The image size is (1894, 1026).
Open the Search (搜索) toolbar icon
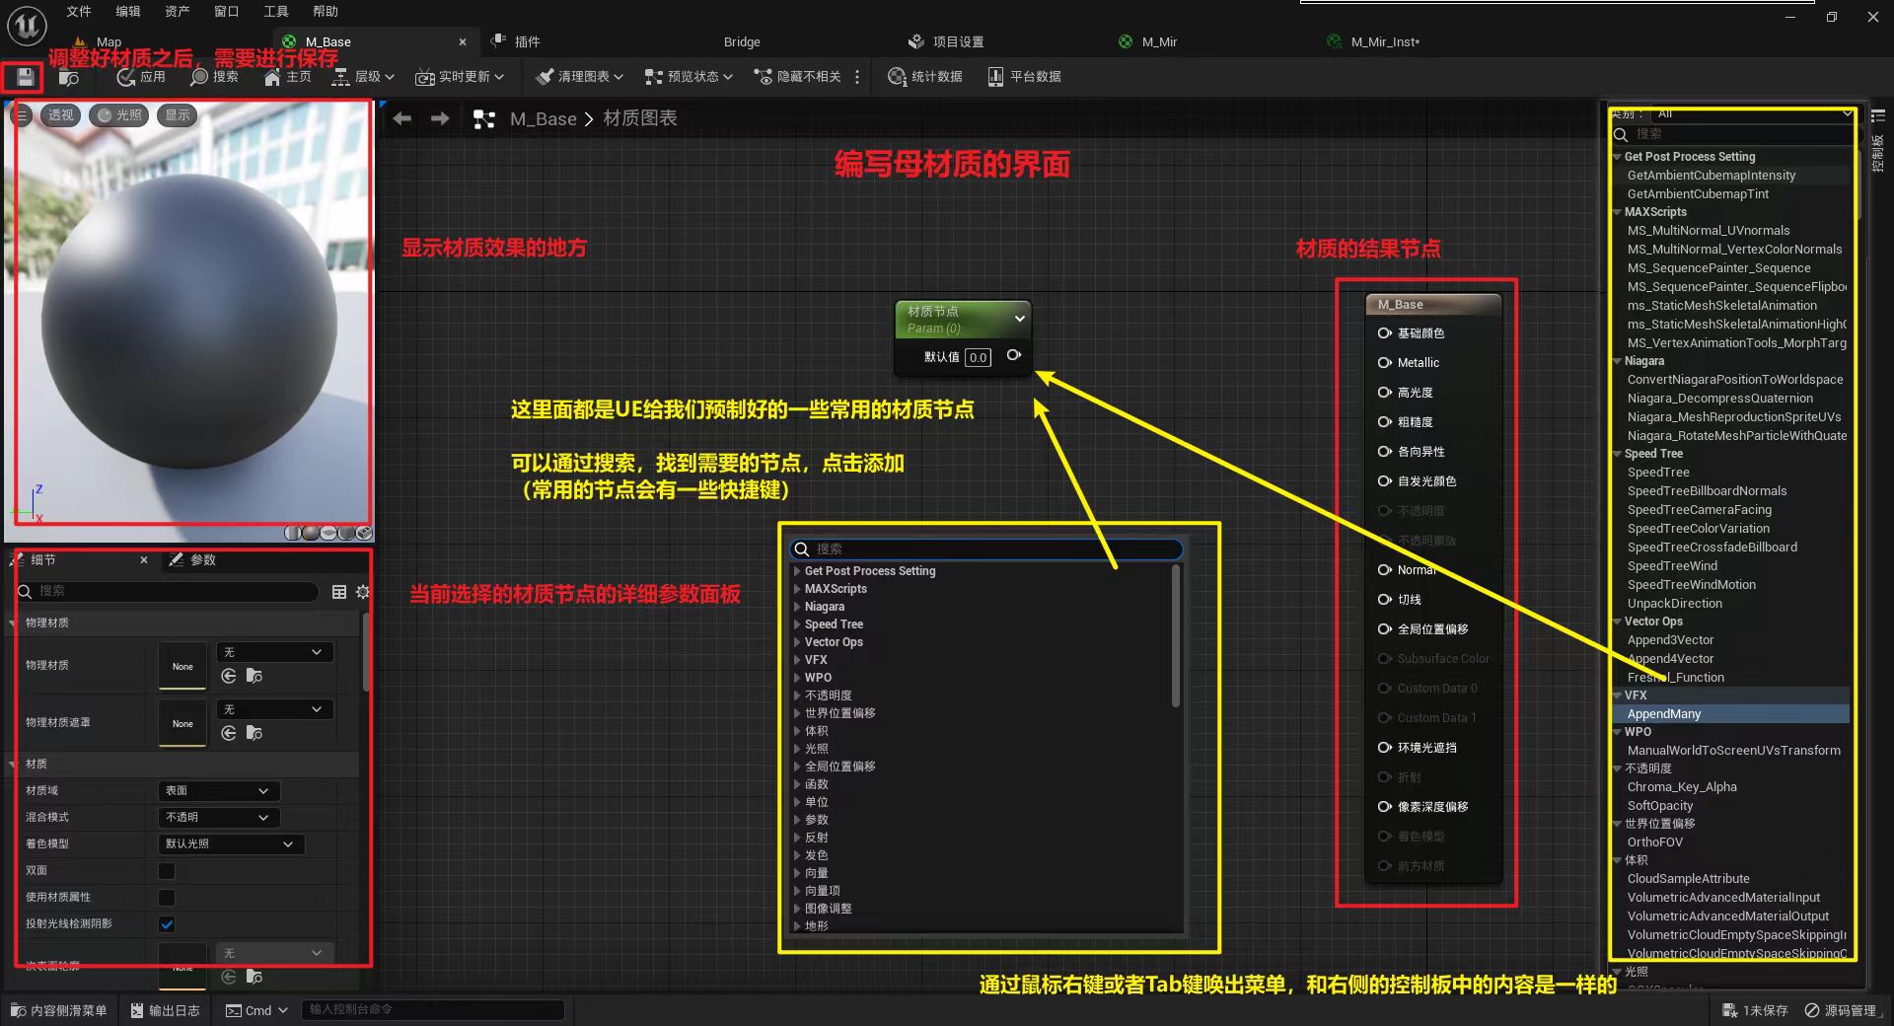click(215, 77)
